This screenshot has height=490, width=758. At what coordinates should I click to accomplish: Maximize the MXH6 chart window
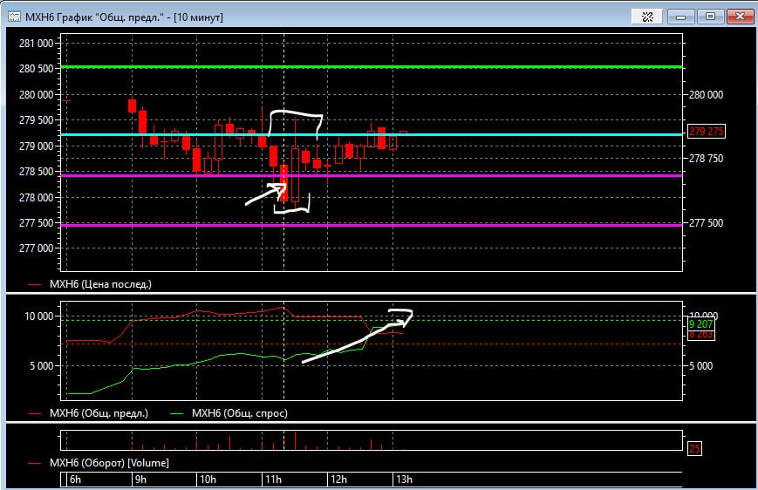(710, 15)
